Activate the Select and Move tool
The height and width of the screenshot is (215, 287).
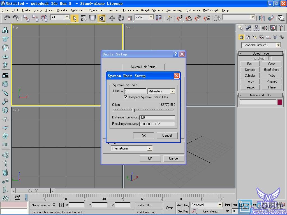[x=112, y=18]
